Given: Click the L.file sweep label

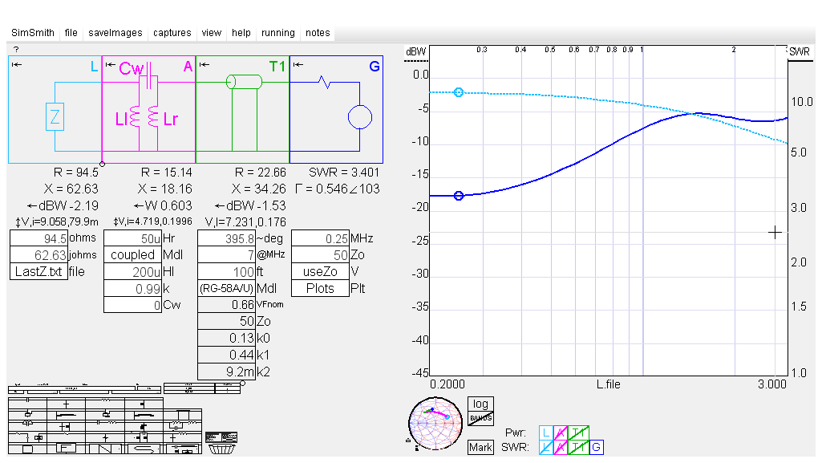Looking at the screenshot, I should pyautogui.click(x=608, y=384).
